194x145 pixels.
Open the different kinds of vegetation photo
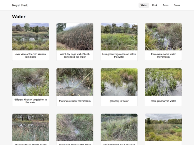tap(31, 82)
